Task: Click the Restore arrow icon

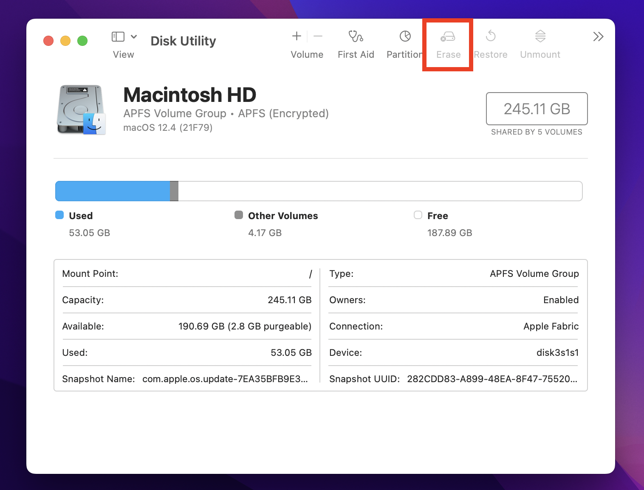Action: pos(491,36)
